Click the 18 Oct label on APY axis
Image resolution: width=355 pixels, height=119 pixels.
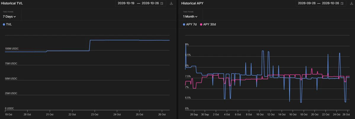303,115
